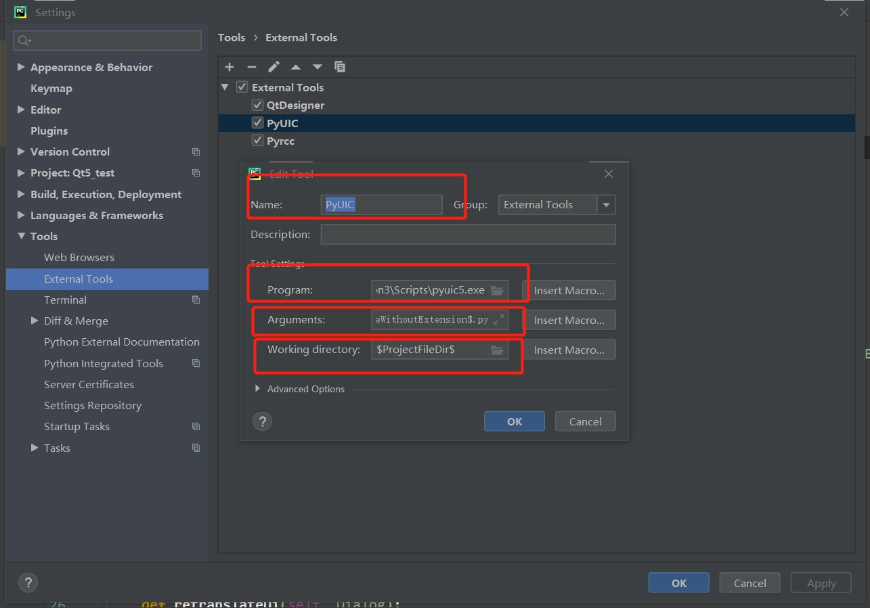Viewport: 870px width, 608px height.
Task: Expand the Arguments field editor icon
Action: pos(498,320)
